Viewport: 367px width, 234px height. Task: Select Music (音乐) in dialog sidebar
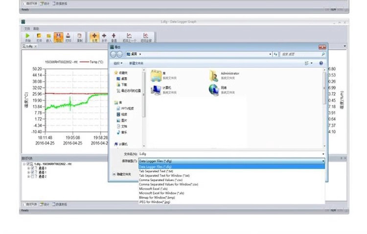click(x=122, y=132)
